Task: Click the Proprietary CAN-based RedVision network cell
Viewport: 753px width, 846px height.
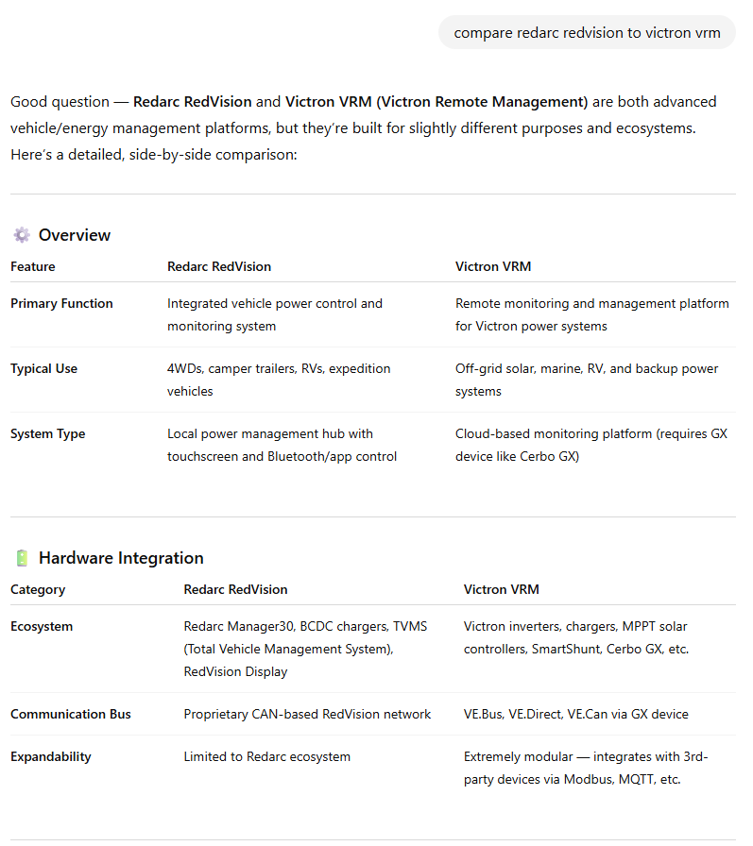Action: tap(307, 714)
